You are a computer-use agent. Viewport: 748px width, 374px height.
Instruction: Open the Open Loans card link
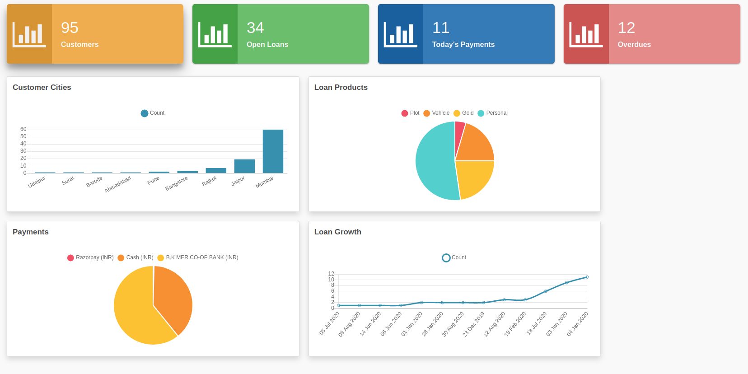click(267, 44)
